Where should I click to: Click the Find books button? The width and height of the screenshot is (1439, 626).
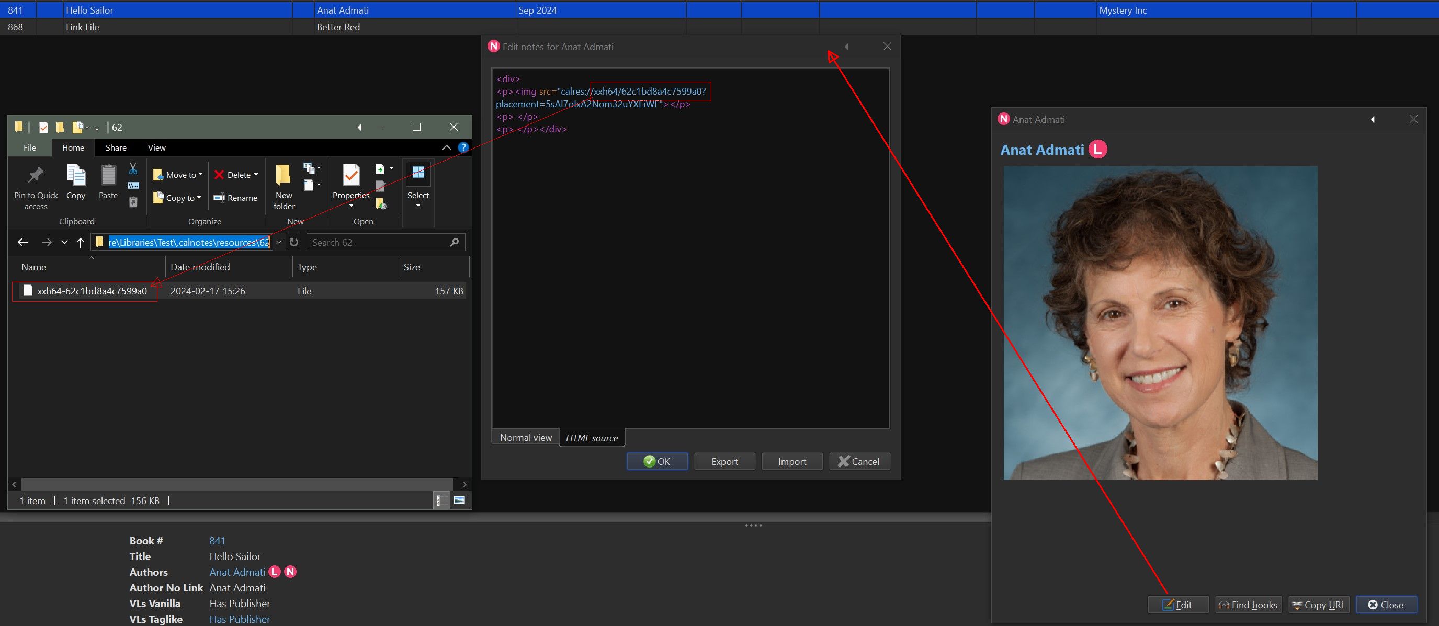pos(1248,605)
